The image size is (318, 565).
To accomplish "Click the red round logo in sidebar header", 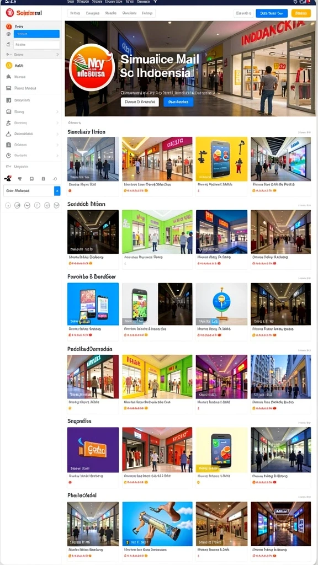I will [10, 13].
